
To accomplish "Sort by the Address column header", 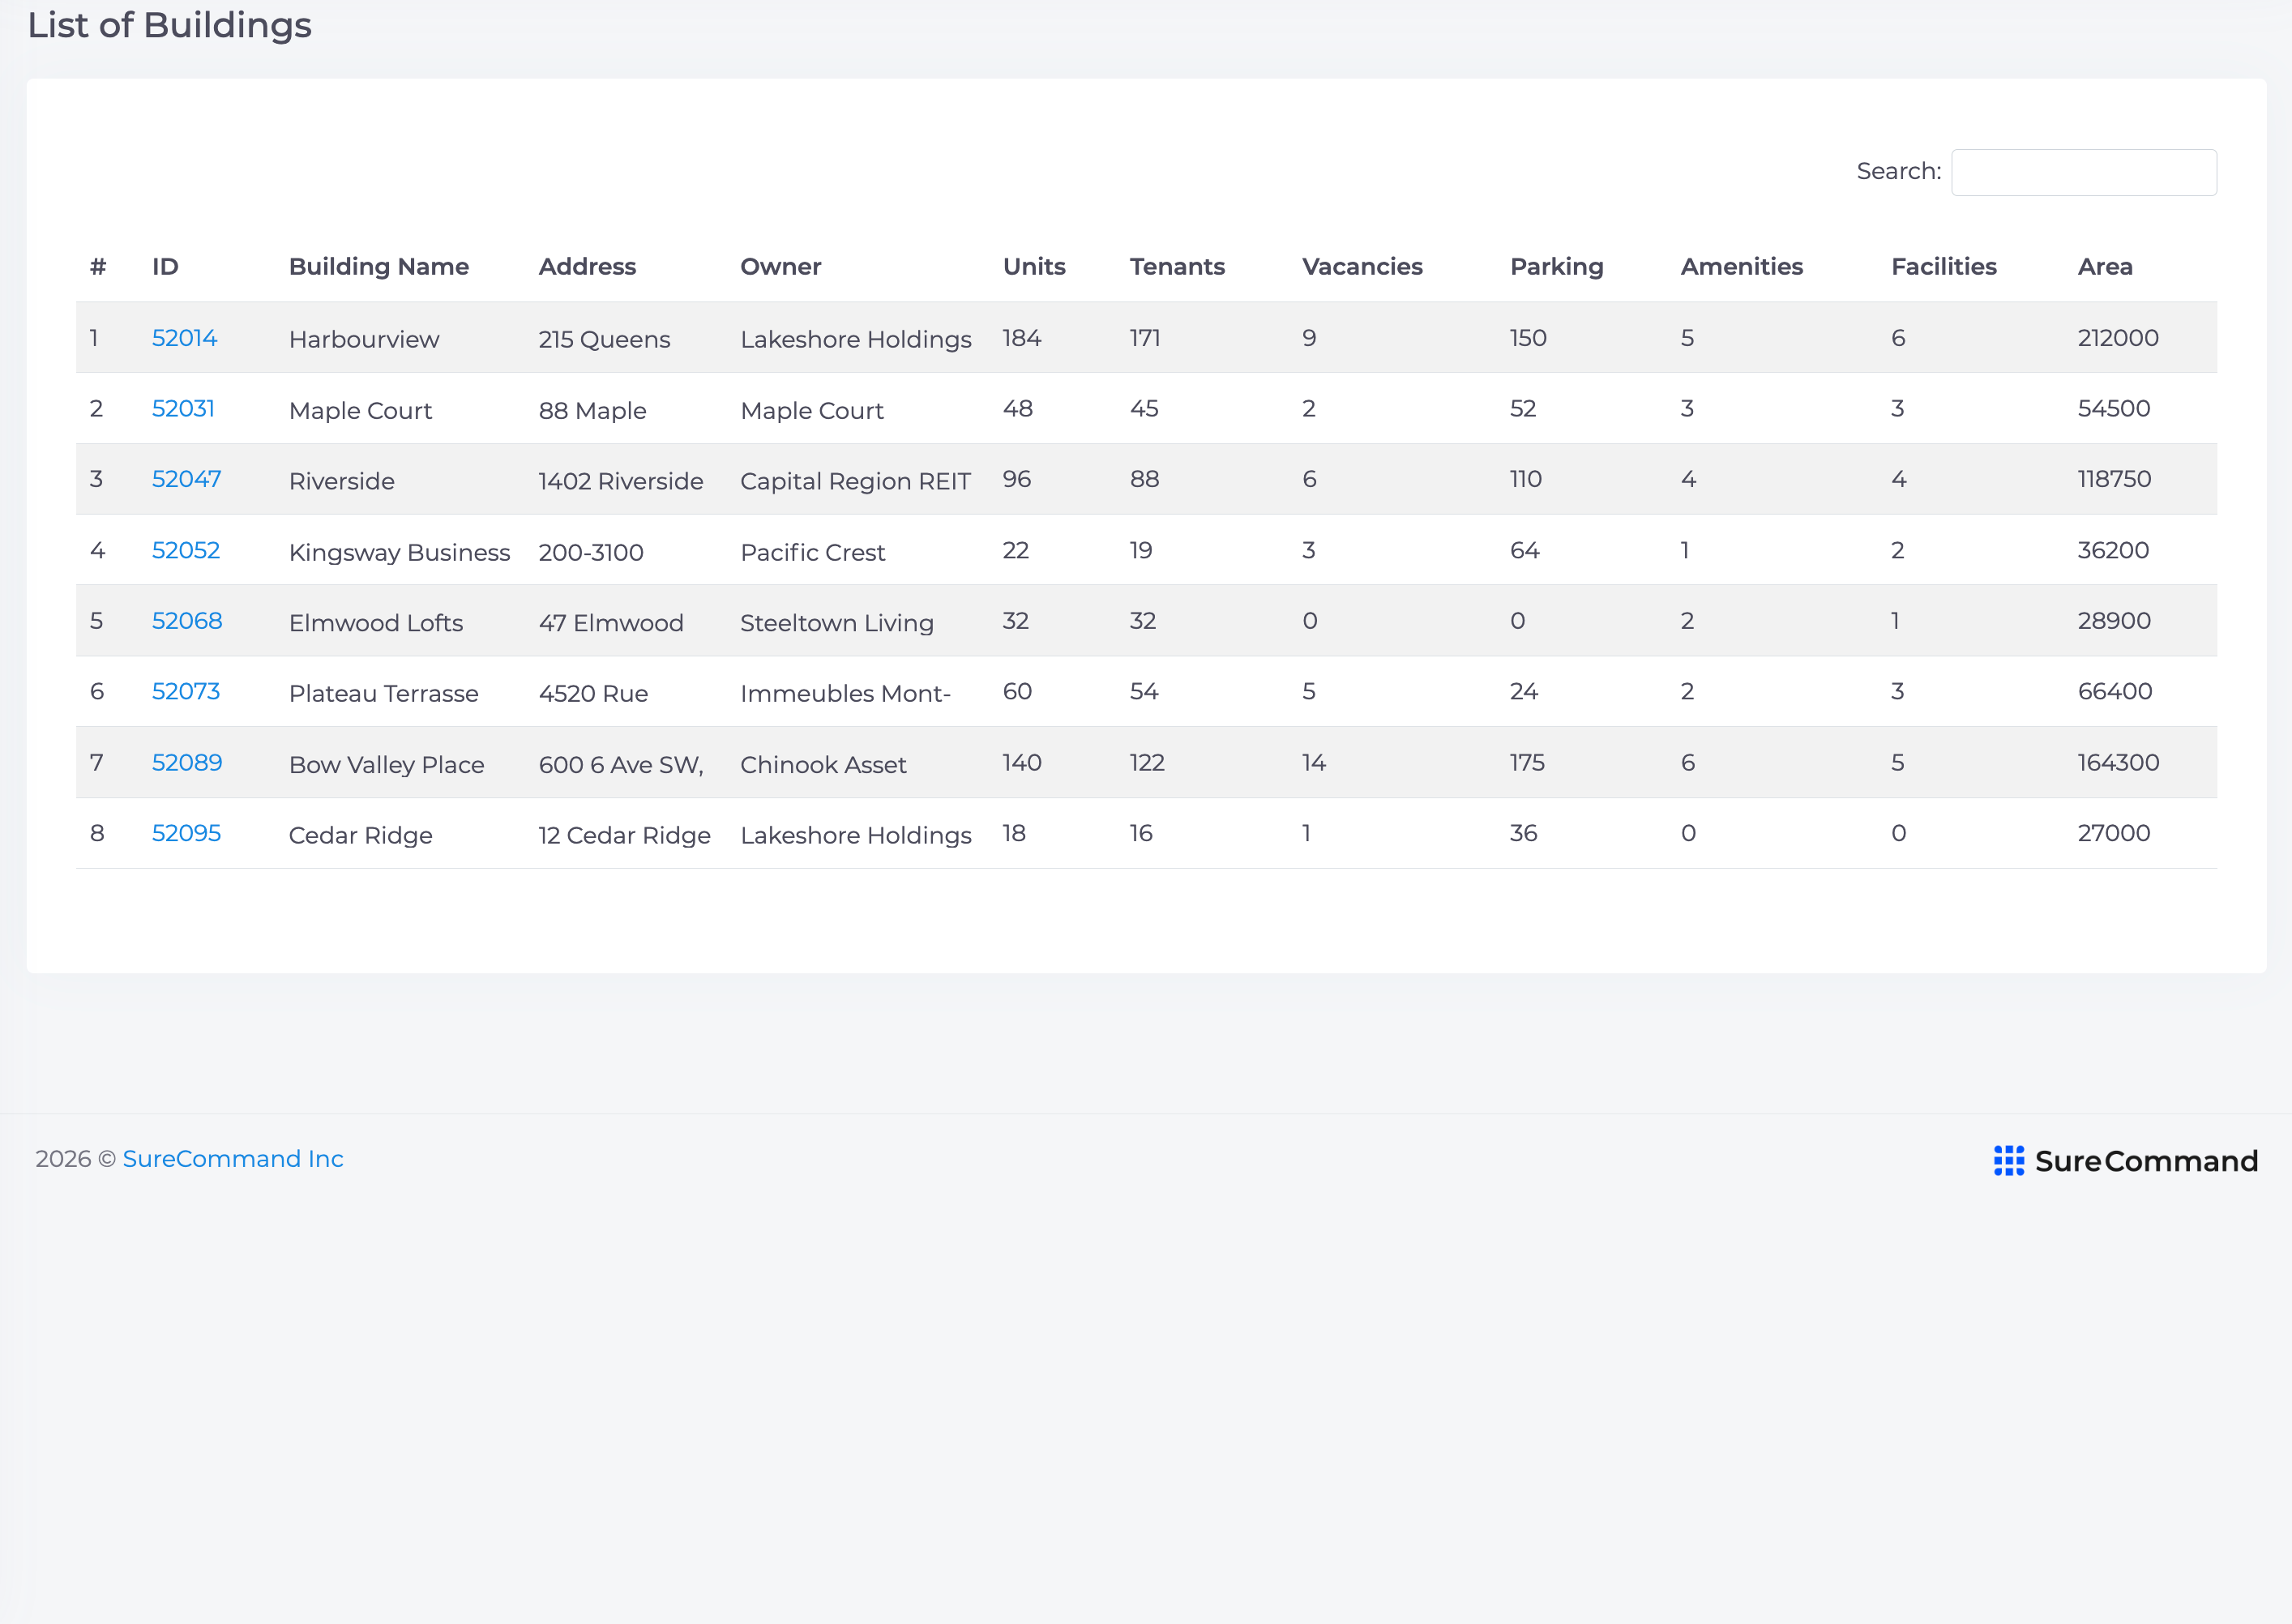I will [x=587, y=266].
